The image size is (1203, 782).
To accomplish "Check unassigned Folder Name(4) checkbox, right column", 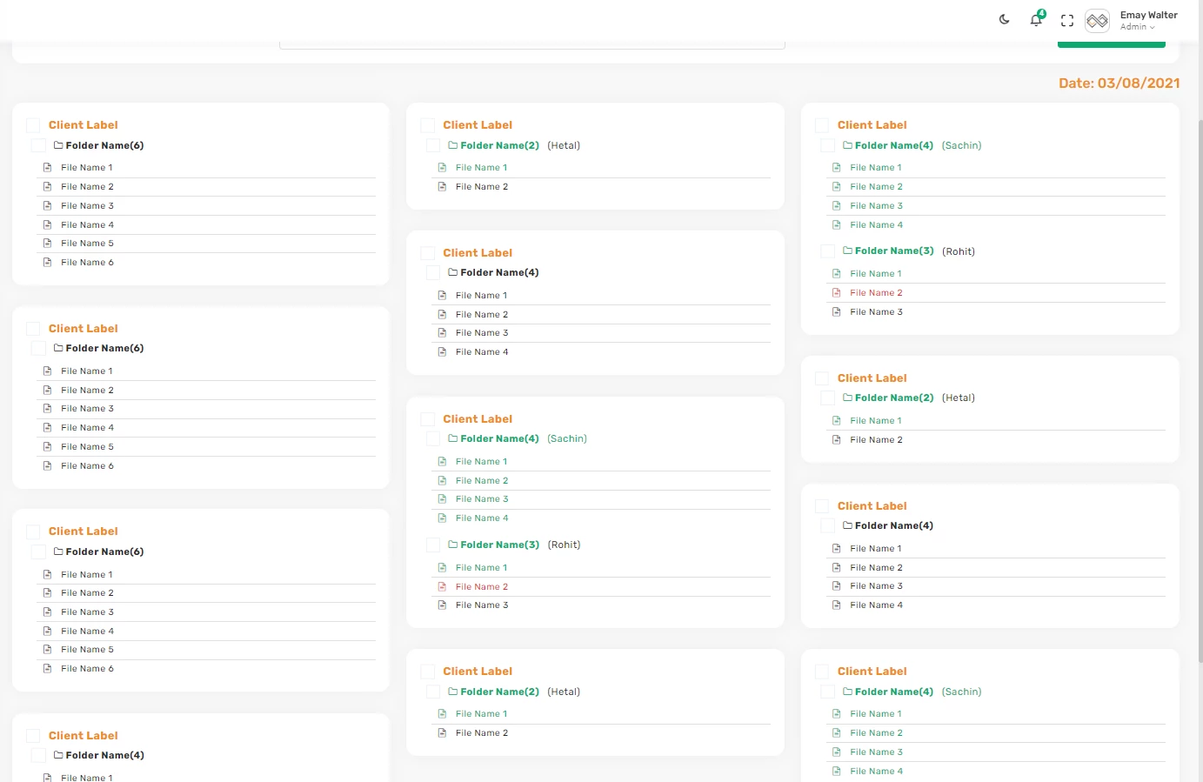I will point(827,526).
